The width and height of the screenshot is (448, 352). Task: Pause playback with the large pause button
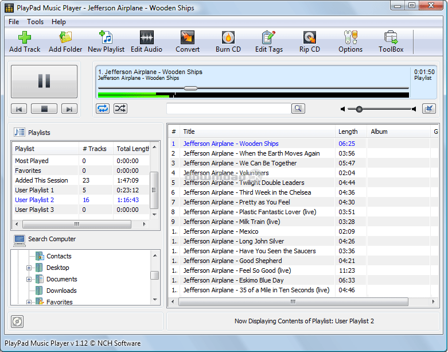coord(44,82)
